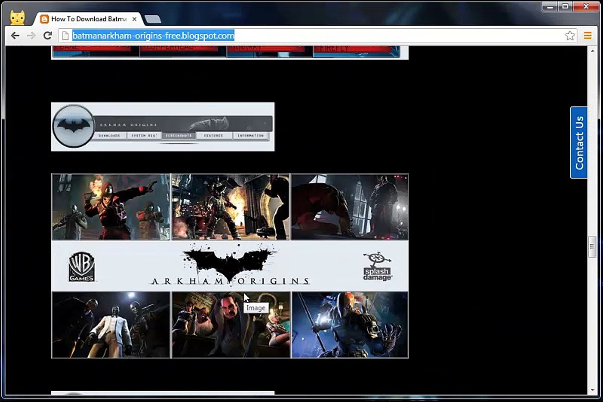Go back to the previous page

(15, 36)
